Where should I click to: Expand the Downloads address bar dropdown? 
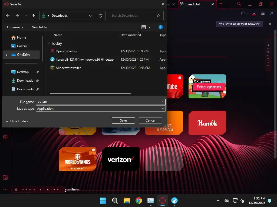coord(90,16)
